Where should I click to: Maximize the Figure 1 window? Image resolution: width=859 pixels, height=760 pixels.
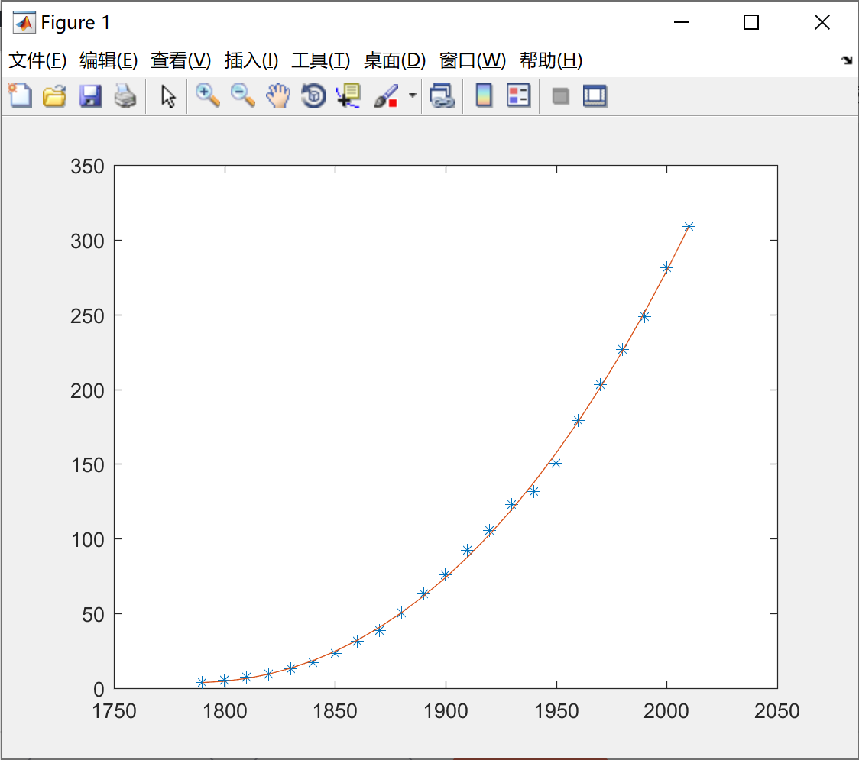pos(751,22)
